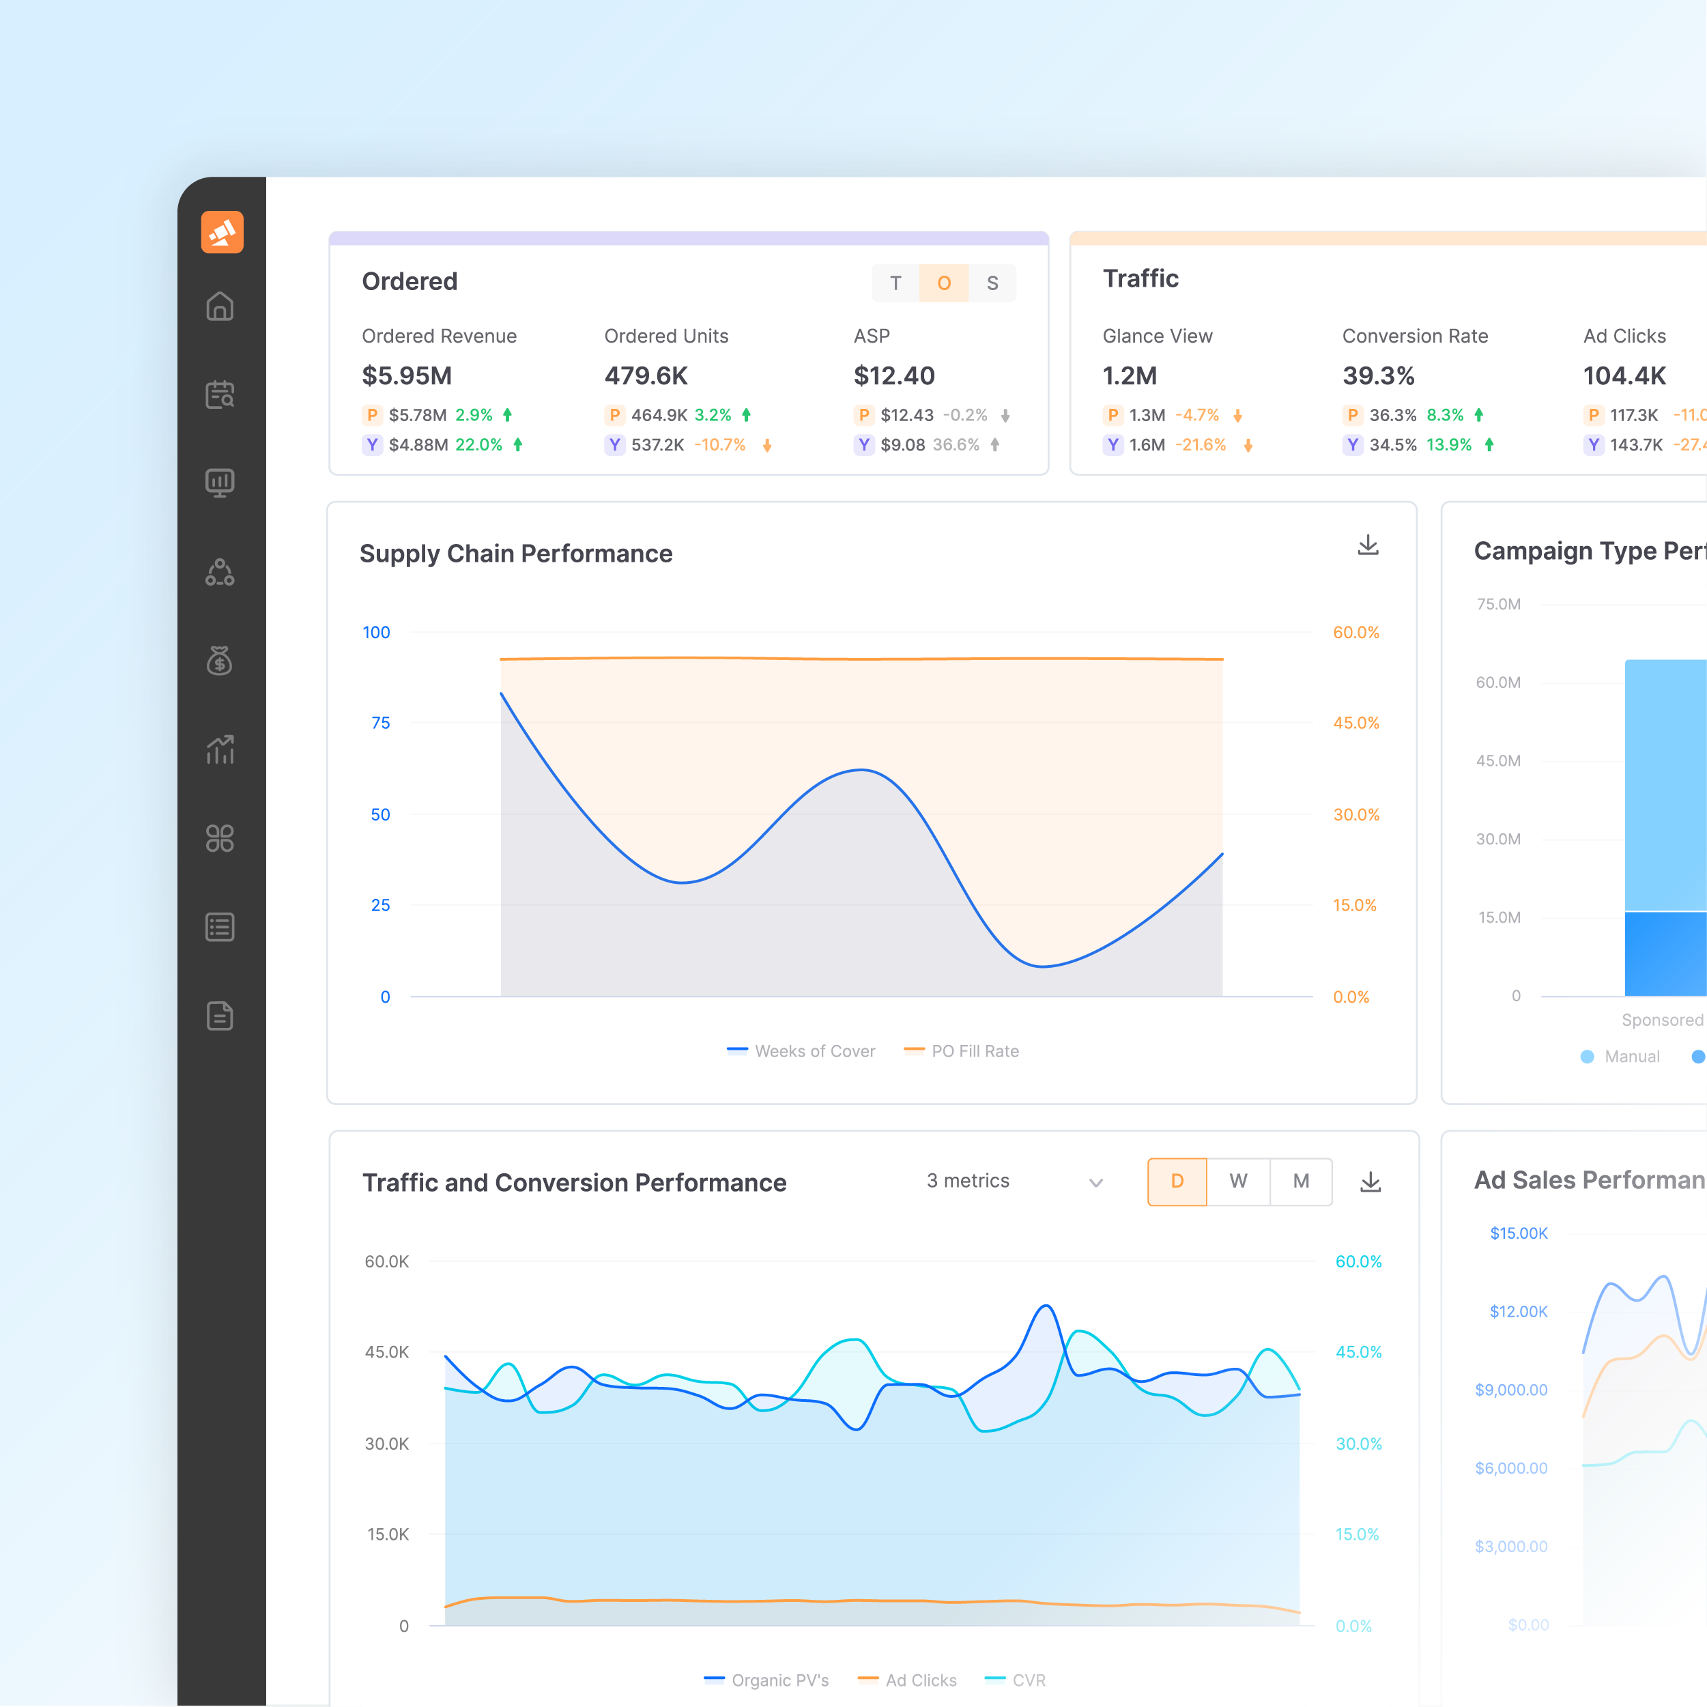1707x1707 pixels.
Task: Download the Traffic and Conversion chart
Action: click(x=1371, y=1182)
